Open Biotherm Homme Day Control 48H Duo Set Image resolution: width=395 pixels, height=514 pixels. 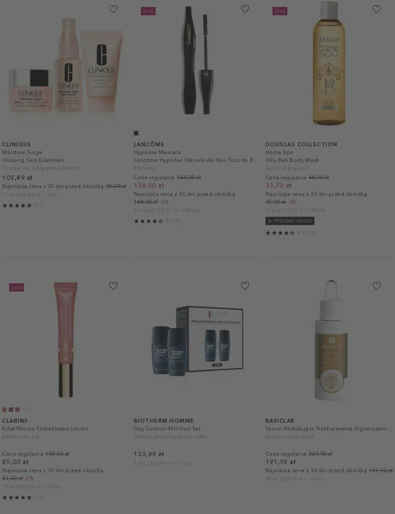pos(167,428)
